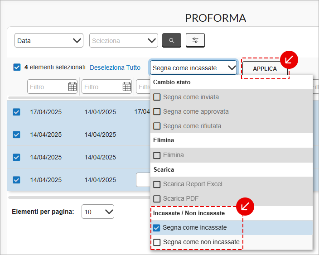Click the APPLICA button
Viewport: 319px width, 255px height.
point(265,68)
